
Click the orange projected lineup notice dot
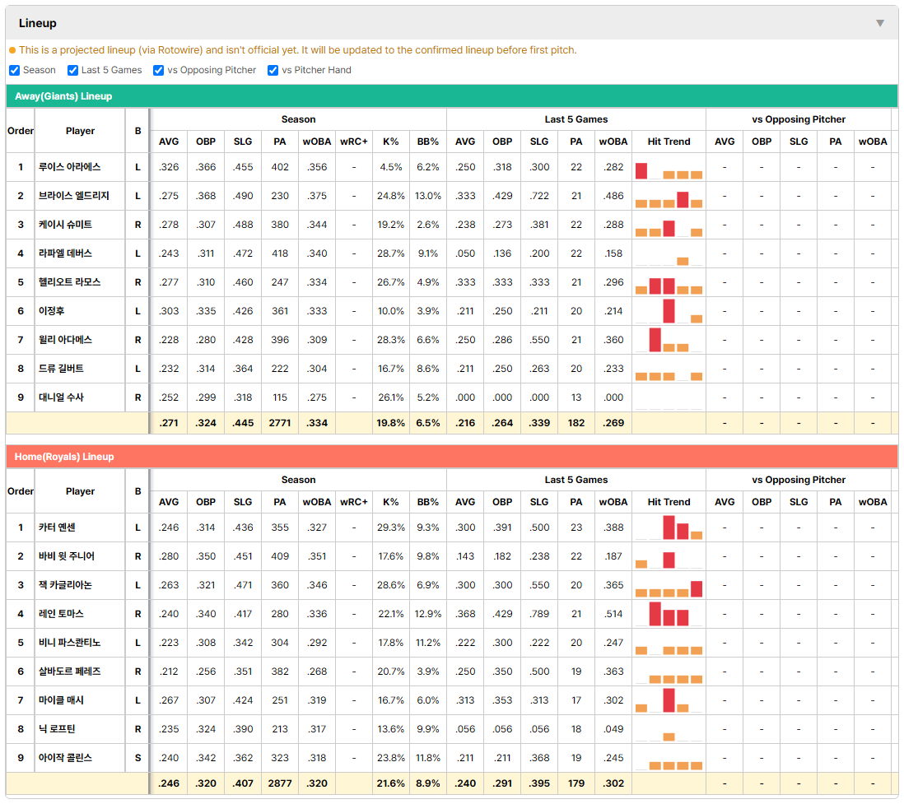pos(12,50)
